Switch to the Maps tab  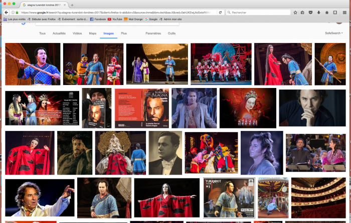coord(93,33)
